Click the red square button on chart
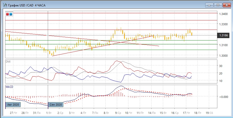The height and width of the screenshot is (118, 233). (8, 14)
